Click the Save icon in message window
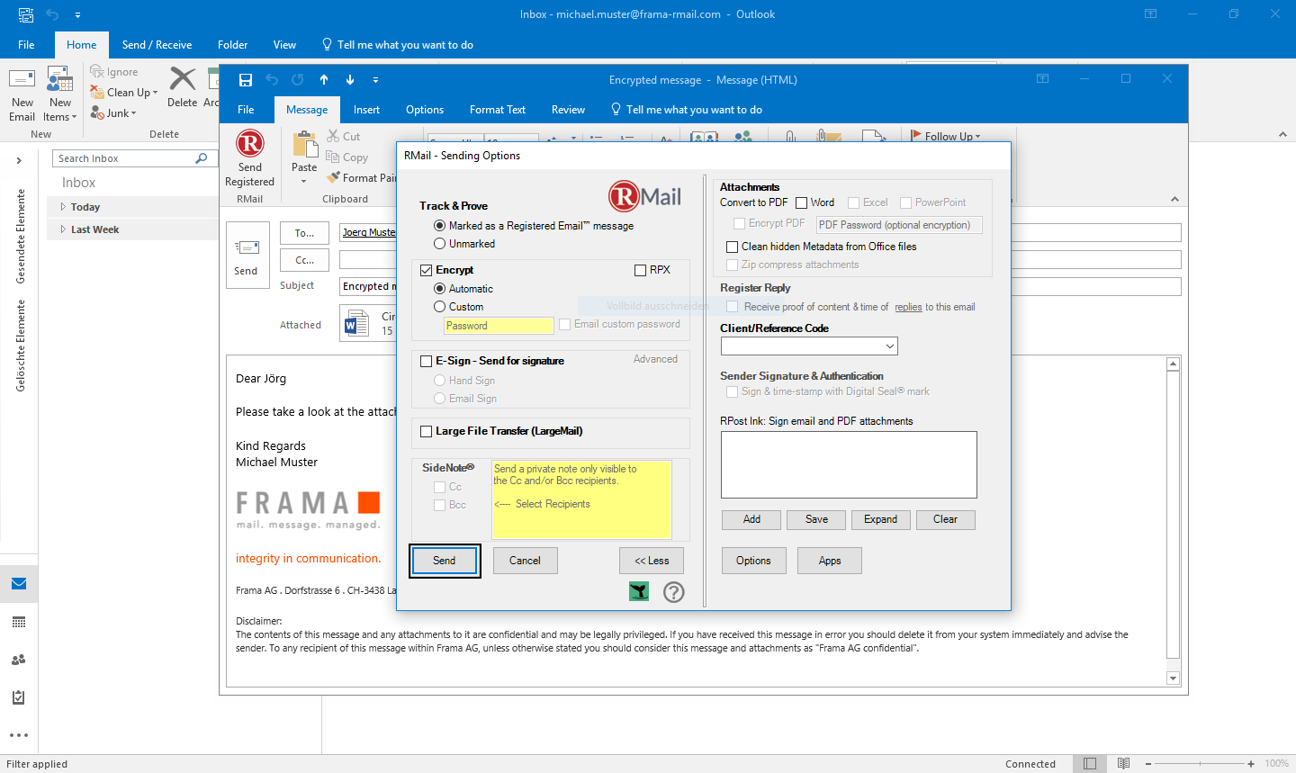The image size is (1296, 773). coord(246,80)
